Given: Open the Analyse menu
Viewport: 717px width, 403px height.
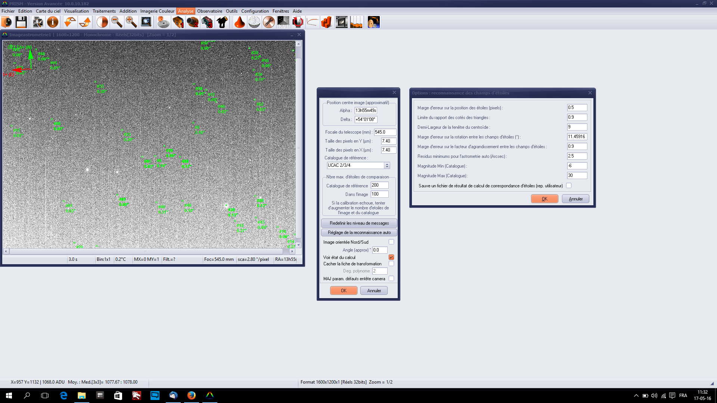Looking at the screenshot, I should 186,11.
